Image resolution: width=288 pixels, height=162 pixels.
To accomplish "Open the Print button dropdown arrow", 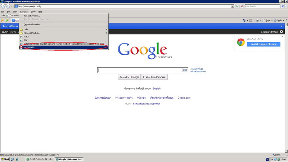I will [x=261, y=21].
